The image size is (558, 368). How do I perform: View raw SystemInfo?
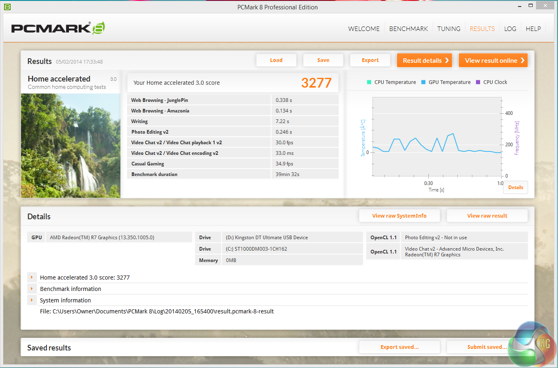[x=399, y=216]
